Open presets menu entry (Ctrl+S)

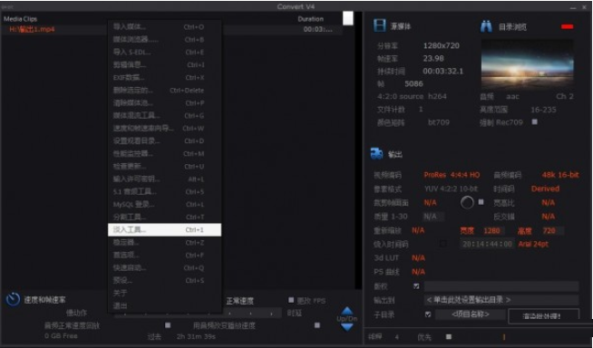(x=164, y=280)
